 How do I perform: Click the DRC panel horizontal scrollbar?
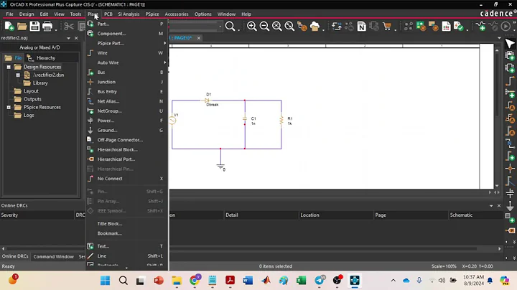(x=243, y=249)
